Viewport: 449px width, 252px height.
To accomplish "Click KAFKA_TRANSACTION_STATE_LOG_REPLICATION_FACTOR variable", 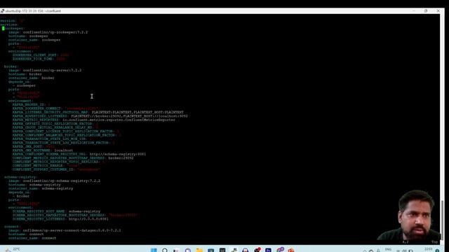I will [x=61, y=143].
